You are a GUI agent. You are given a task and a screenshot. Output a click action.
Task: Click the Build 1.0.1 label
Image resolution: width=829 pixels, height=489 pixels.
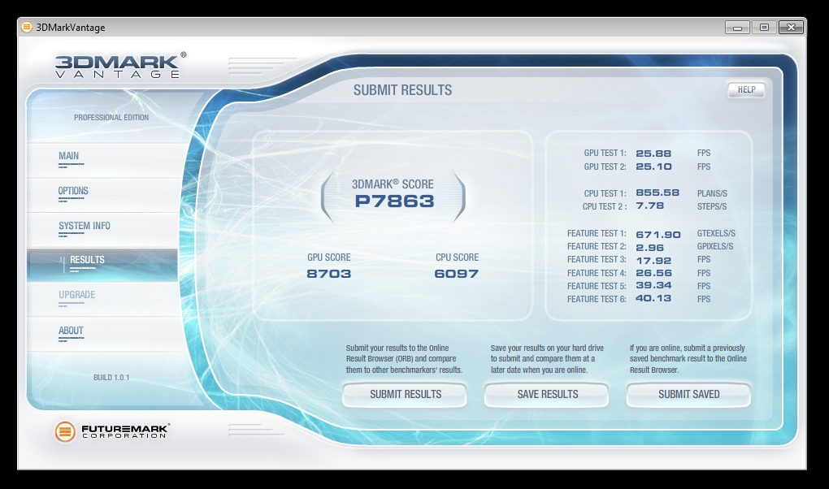[111, 378]
